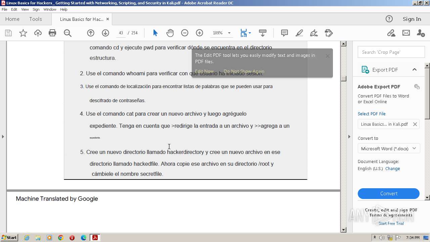Open the zoom percentage dropdown

click(x=229, y=33)
